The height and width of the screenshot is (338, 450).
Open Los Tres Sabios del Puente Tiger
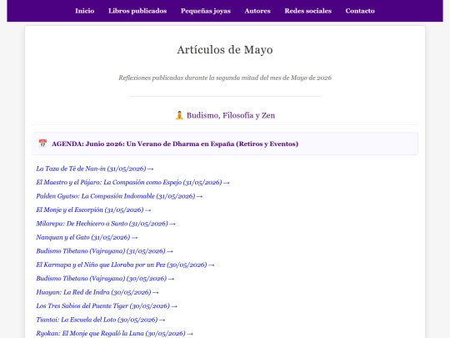click(107, 306)
